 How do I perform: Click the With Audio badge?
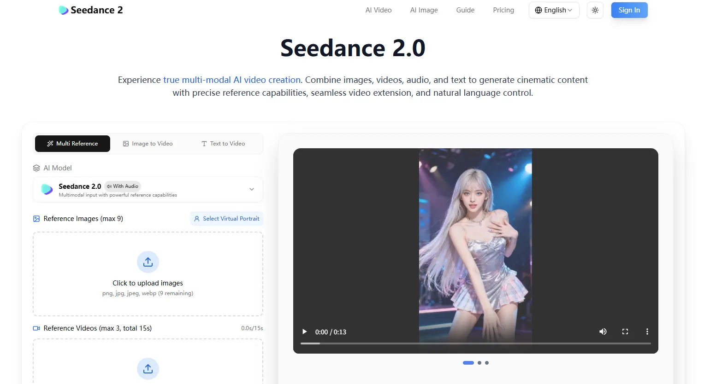tap(123, 186)
